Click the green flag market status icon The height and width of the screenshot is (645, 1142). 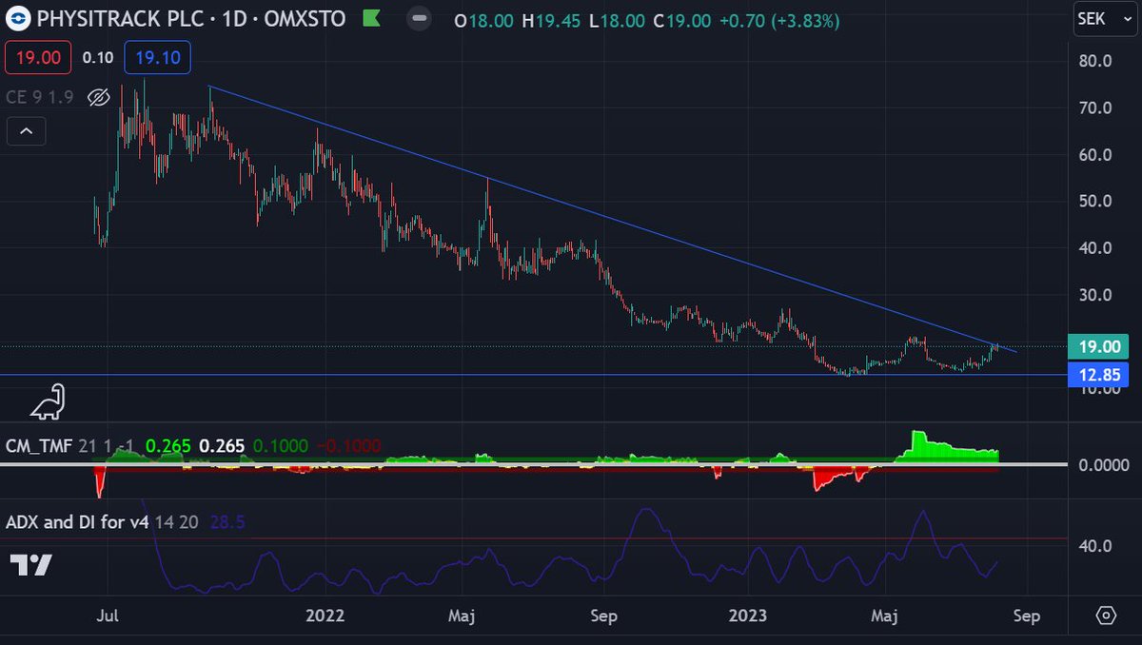click(x=372, y=19)
